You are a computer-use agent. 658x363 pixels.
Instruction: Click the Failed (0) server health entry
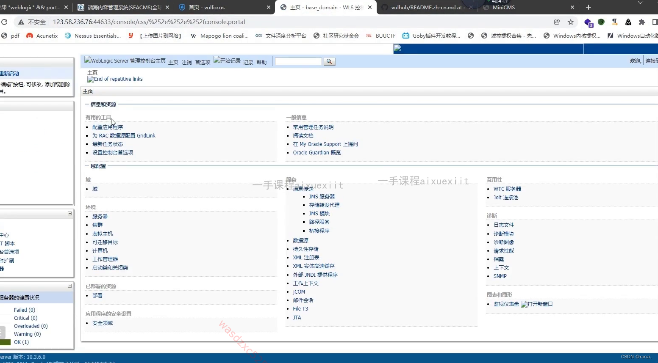[x=25, y=310]
